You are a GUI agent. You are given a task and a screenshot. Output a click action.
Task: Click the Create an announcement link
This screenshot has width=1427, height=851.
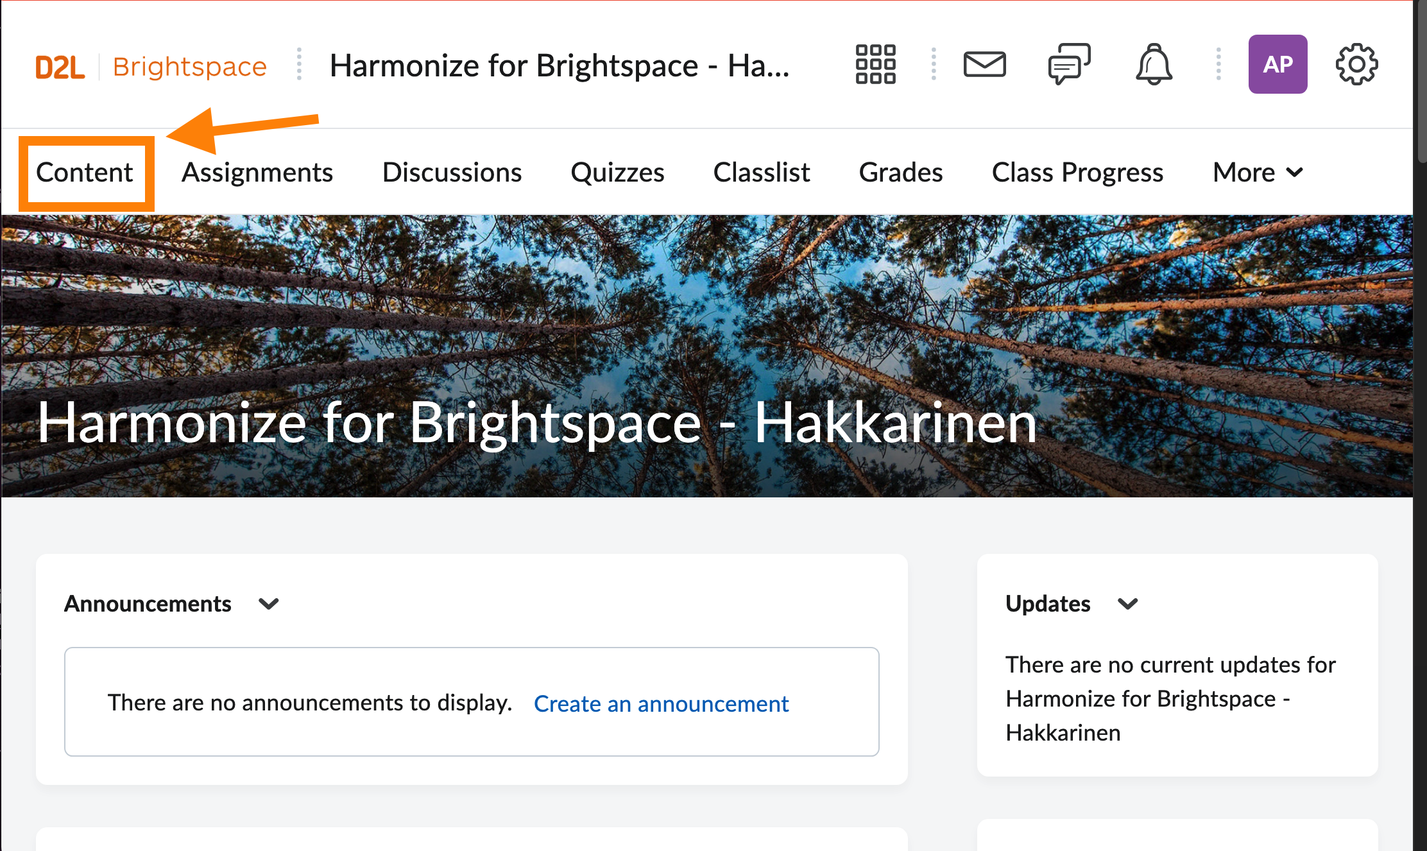pyautogui.click(x=661, y=704)
